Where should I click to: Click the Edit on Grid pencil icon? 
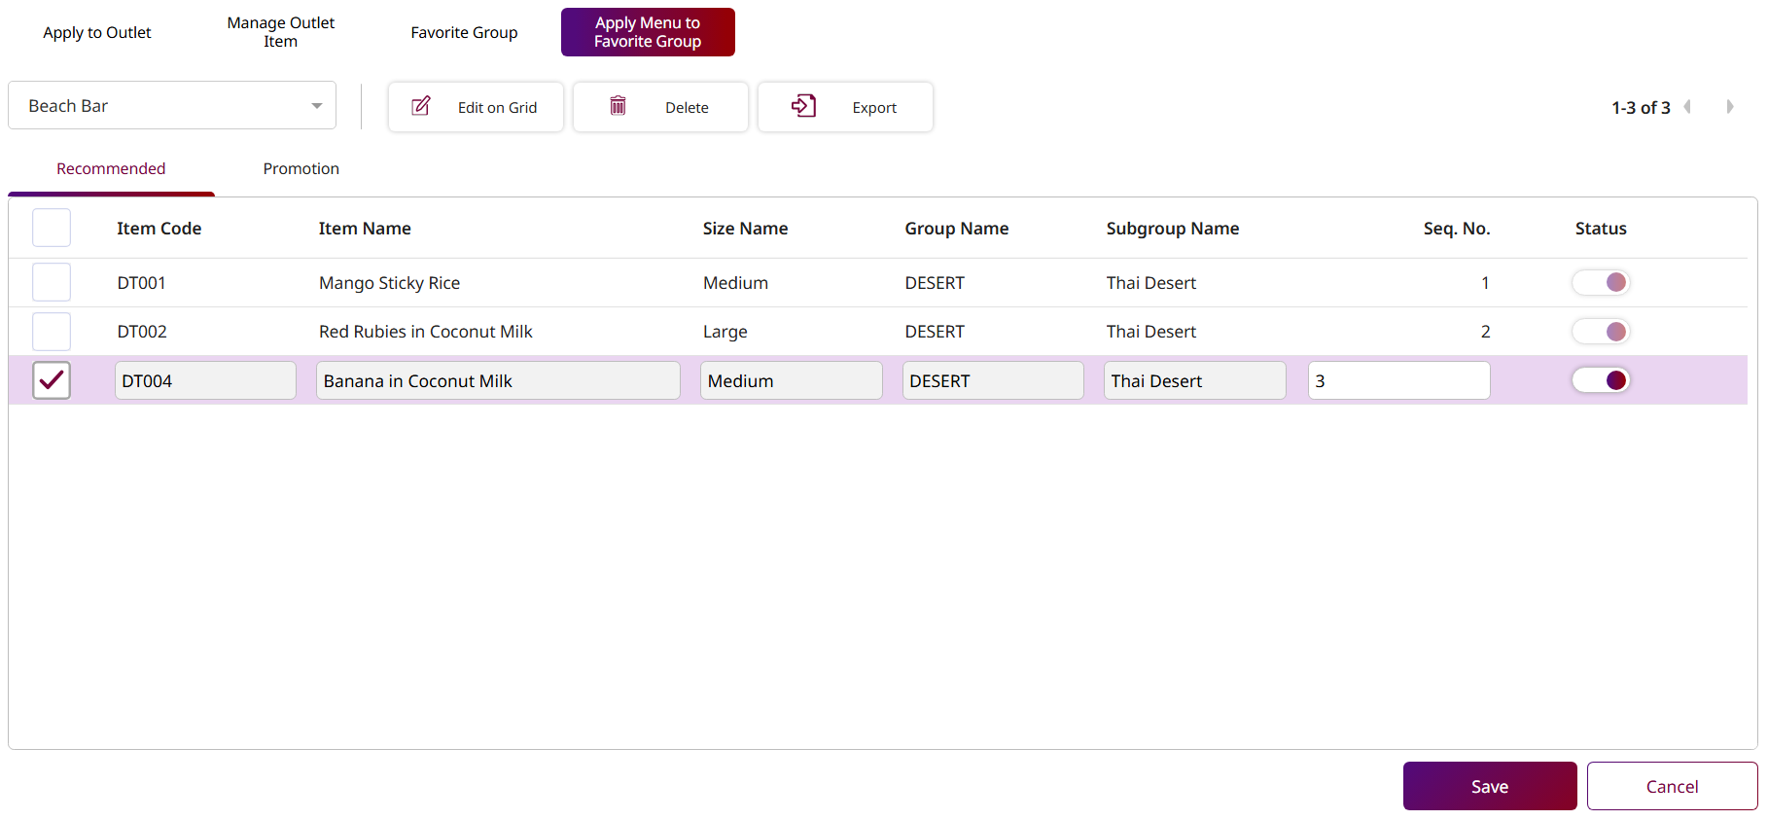click(x=421, y=106)
